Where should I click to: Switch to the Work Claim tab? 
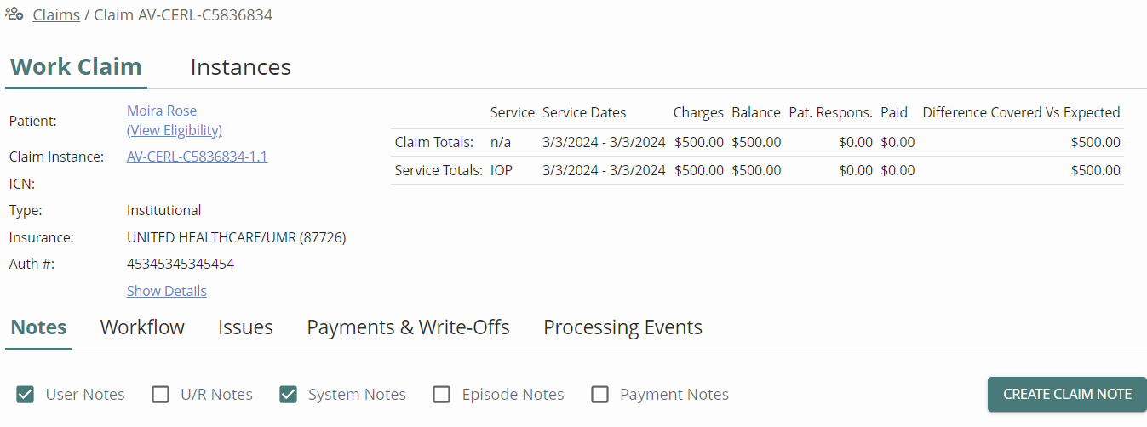tap(76, 67)
